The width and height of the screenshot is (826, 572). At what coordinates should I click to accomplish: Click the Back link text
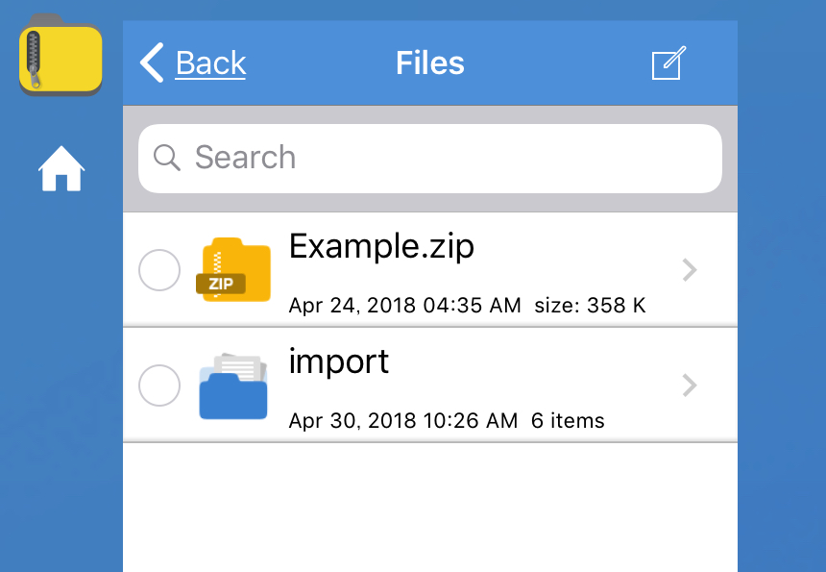[210, 63]
